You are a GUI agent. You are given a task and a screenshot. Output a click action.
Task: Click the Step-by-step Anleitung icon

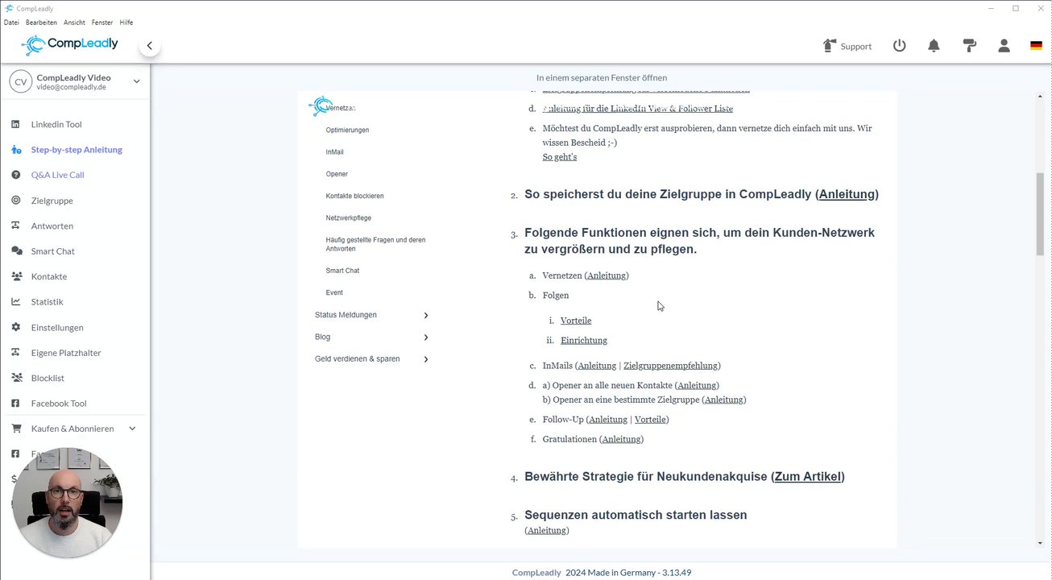pos(16,150)
